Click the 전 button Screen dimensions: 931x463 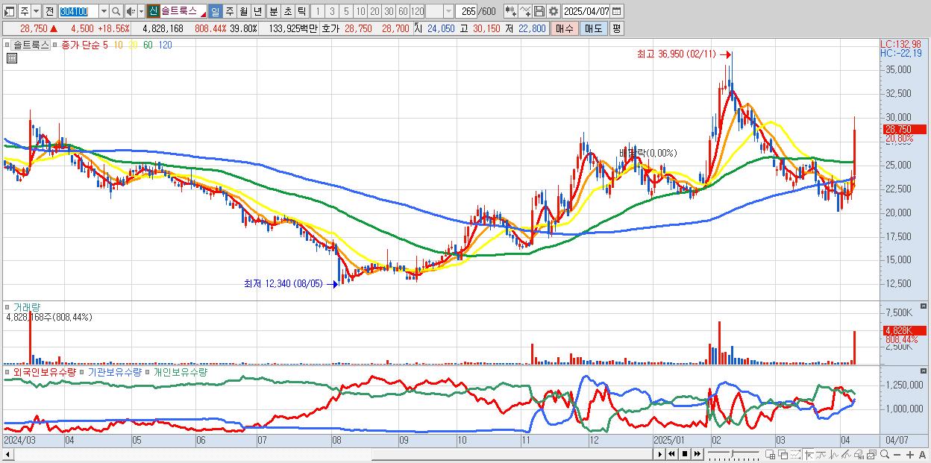point(49,11)
